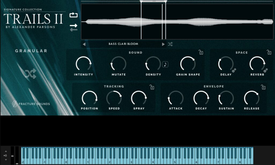
Task: Toggle the Sound section lock
Action: [201, 52]
